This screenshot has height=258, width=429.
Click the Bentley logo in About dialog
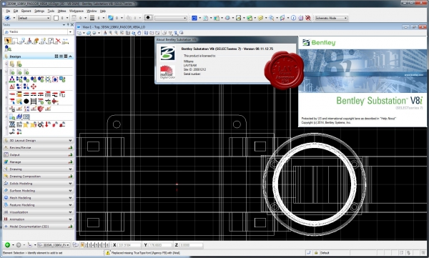tap(167, 54)
